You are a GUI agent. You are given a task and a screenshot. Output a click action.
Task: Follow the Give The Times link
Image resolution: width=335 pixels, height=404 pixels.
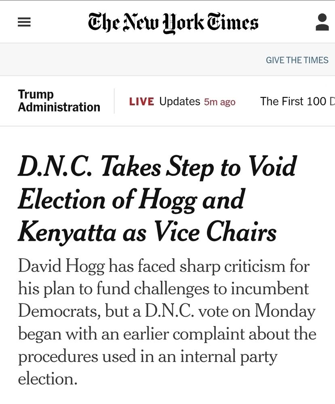[x=297, y=60]
